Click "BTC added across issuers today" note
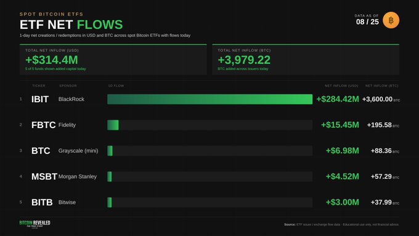 (243, 69)
